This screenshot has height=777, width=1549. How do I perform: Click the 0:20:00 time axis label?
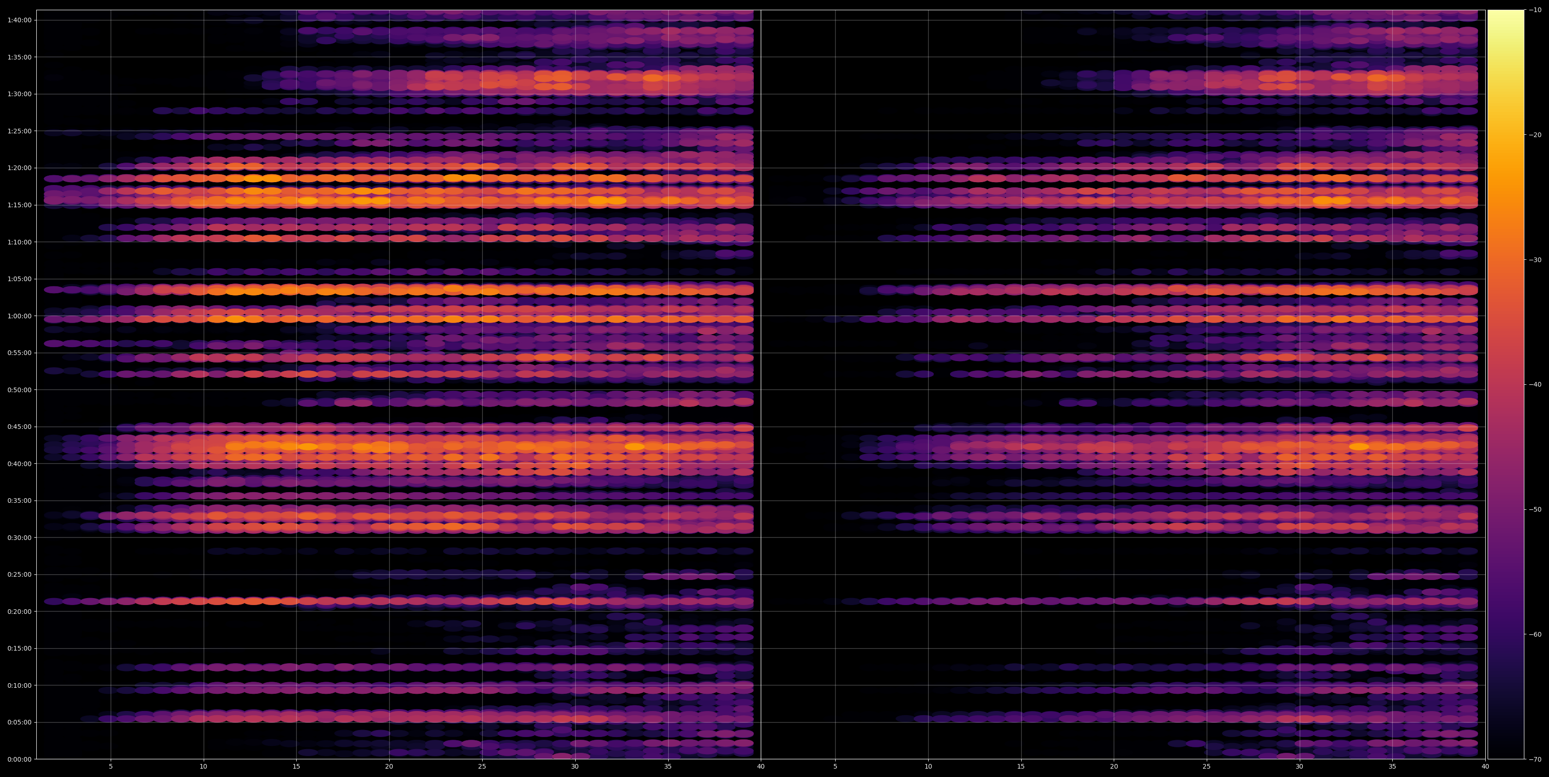coord(19,611)
